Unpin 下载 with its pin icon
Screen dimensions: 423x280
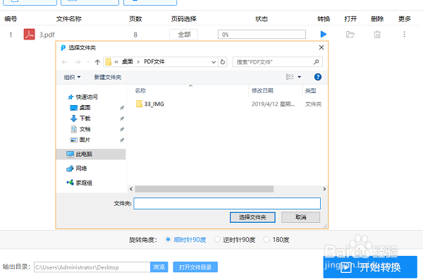click(122, 118)
